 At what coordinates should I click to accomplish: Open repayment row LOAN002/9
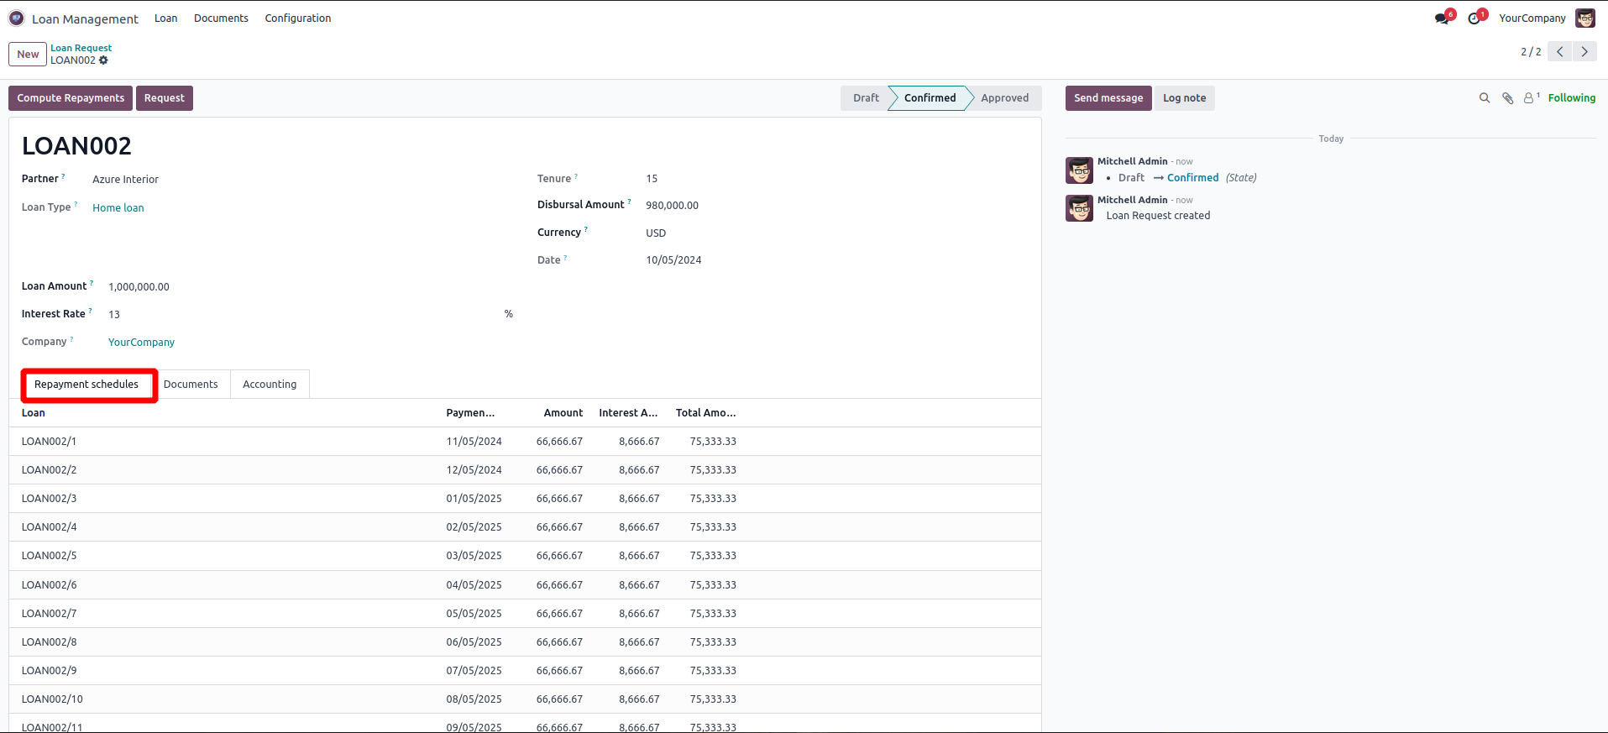pyautogui.click(x=525, y=671)
